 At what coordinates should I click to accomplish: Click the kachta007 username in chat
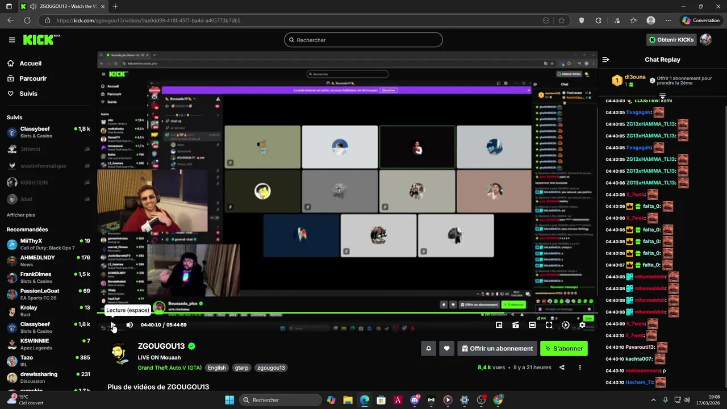click(639, 359)
